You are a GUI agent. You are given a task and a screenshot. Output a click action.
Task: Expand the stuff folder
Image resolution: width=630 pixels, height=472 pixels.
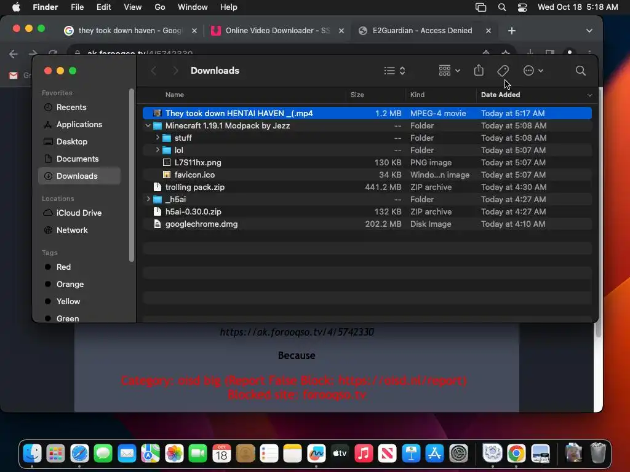[x=157, y=138]
